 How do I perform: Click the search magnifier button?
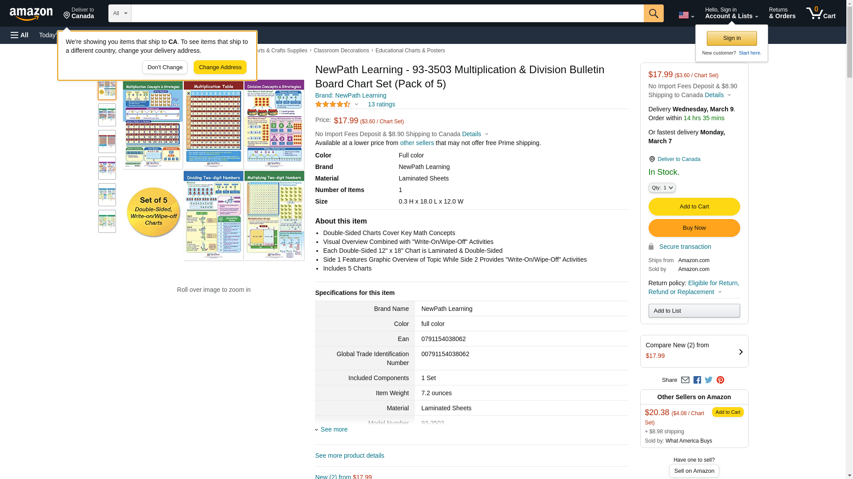(x=653, y=13)
